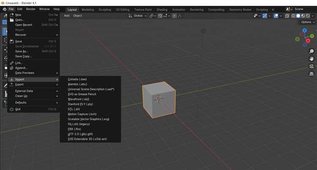Toggle the camera view icon
This screenshot has height=170, width=317.
312,66
